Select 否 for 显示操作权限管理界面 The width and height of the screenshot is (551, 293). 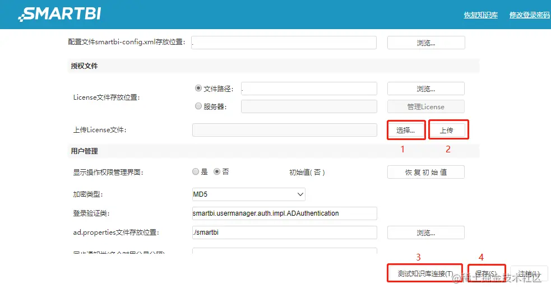pos(217,171)
